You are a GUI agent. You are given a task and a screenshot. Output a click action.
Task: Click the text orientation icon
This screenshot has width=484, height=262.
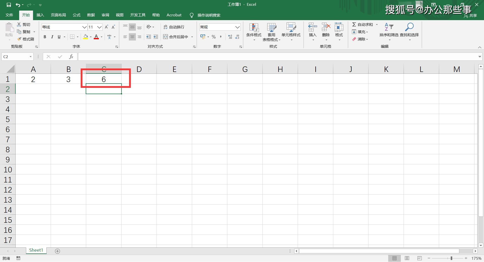point(149,27)
